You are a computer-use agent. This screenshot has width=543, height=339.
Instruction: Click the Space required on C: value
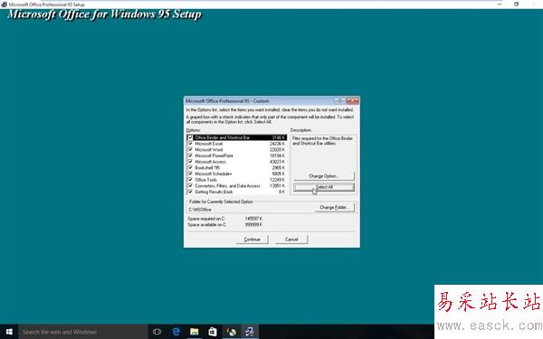point(253,219)
